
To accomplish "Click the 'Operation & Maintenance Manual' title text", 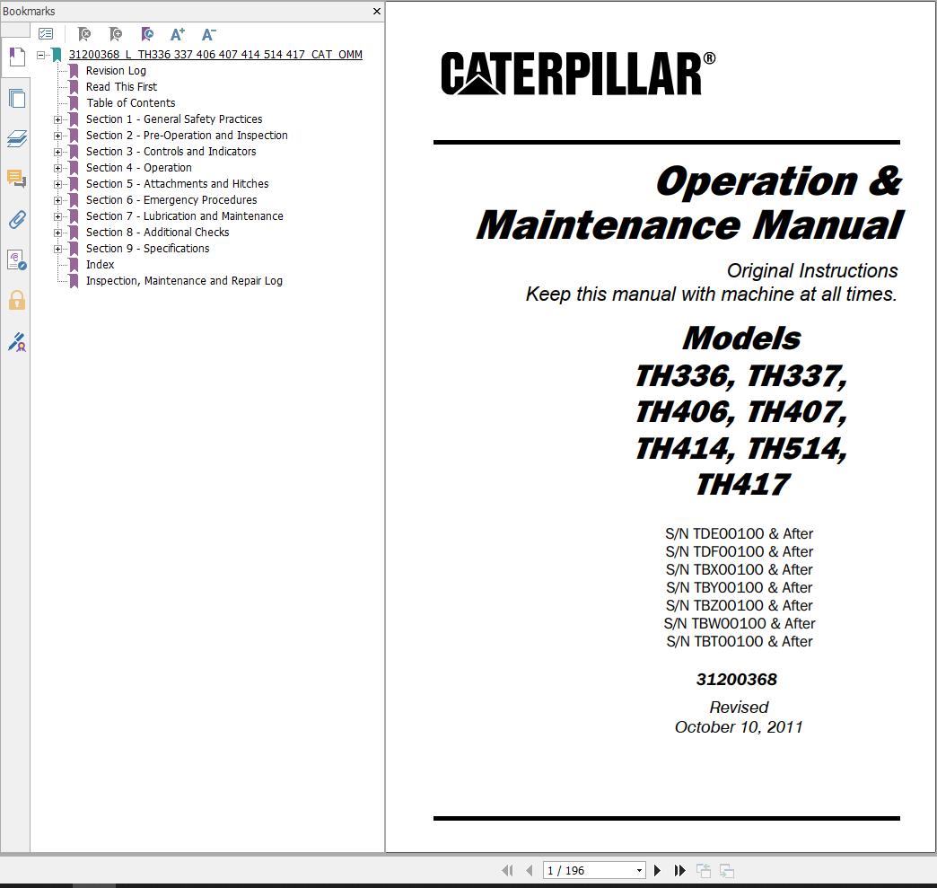I will point(689,203).
